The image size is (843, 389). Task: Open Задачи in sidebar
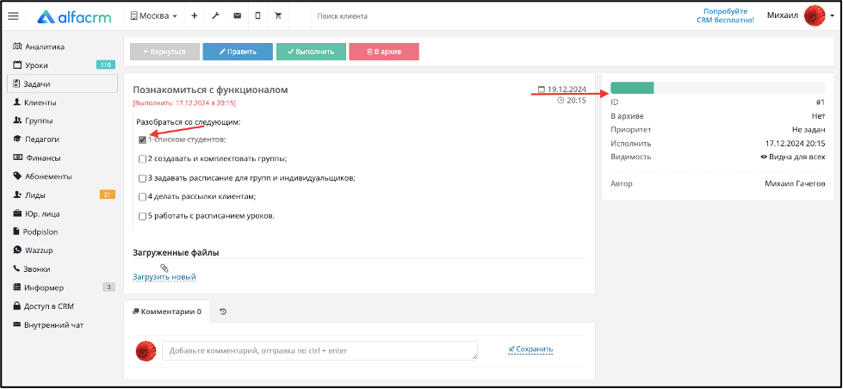point(62,83)
